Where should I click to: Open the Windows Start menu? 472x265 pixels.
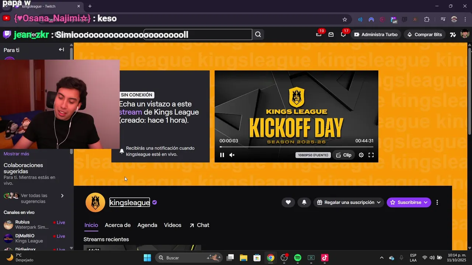pyautogui.click(x=147, y=258)
